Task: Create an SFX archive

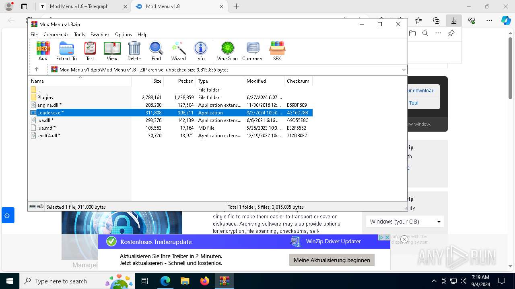Action: [277, 51]
